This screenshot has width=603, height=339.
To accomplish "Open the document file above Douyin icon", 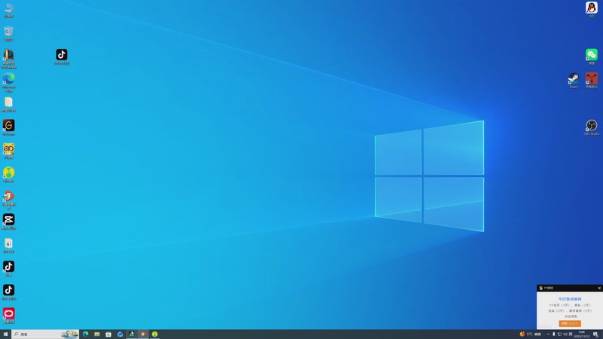I will [x=8, y=245].
